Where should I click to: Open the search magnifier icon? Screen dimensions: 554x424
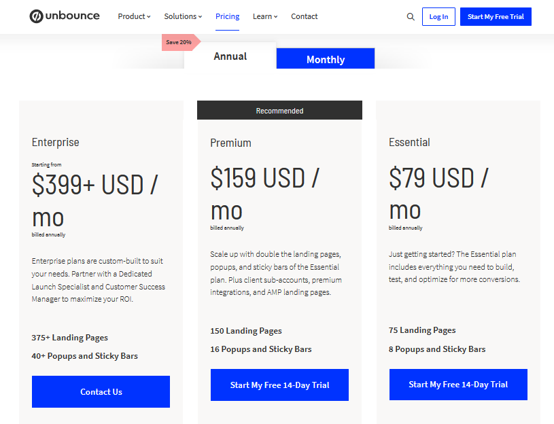410,16
